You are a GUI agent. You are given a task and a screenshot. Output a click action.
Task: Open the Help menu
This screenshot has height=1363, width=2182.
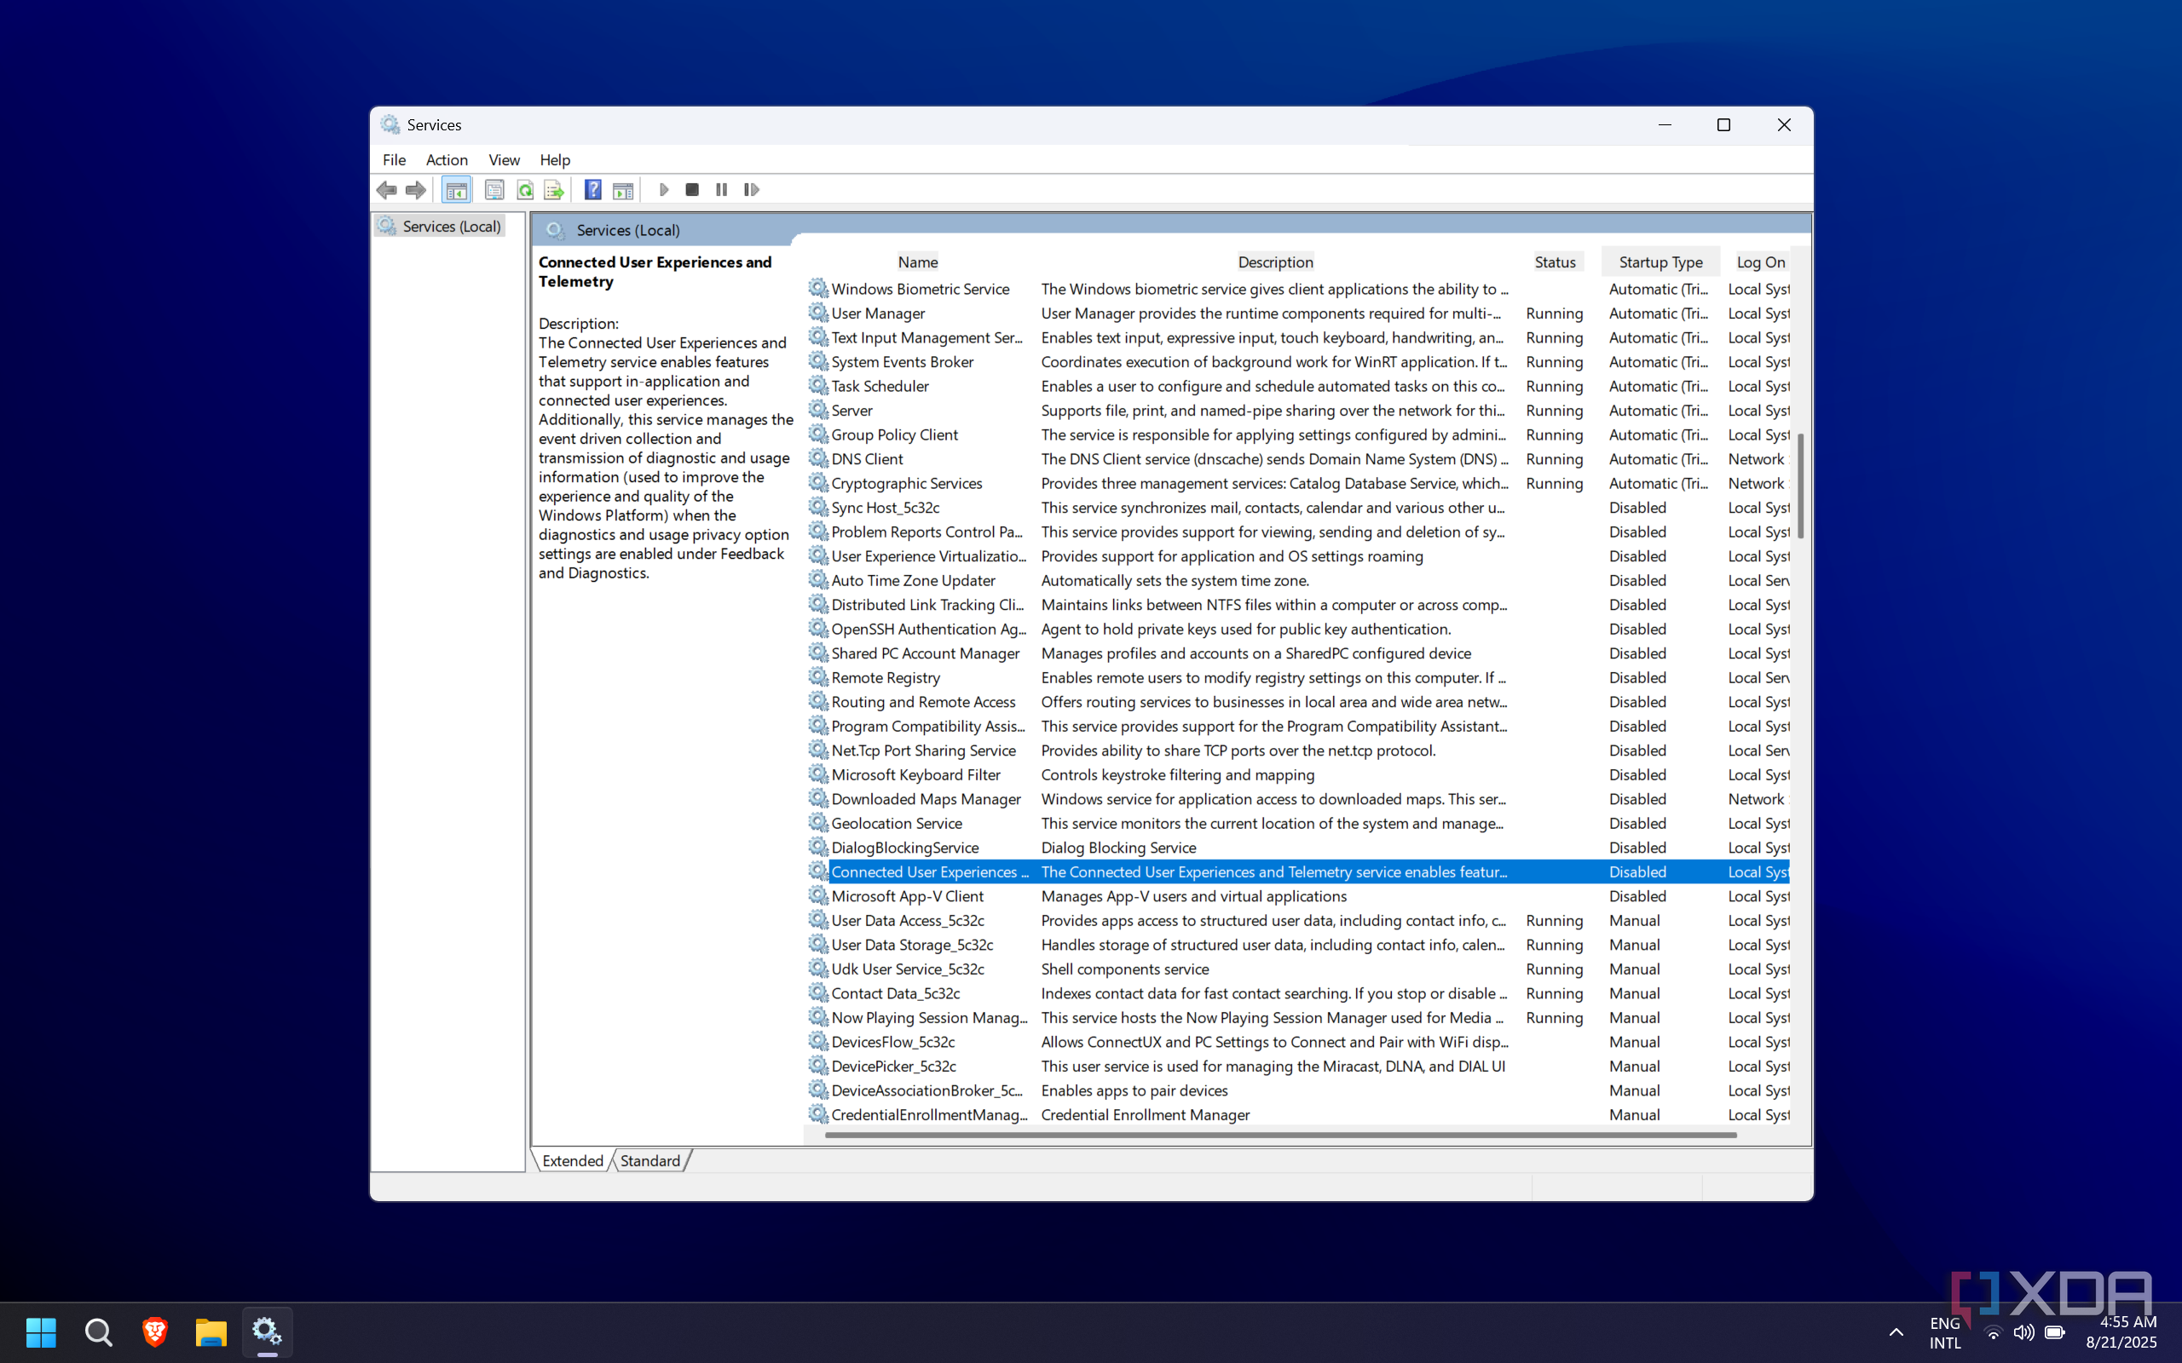coord(555,159)
